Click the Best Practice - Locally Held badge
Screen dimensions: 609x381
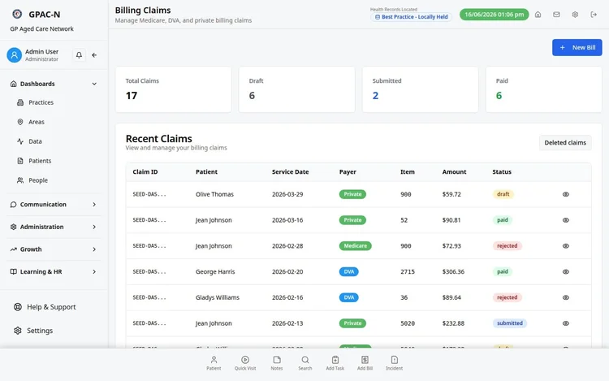click(x=411, y=17)
